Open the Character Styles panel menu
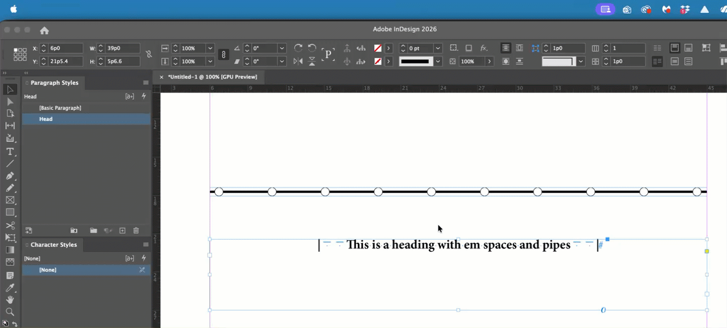727x328 pixels. tap(145, 245)
